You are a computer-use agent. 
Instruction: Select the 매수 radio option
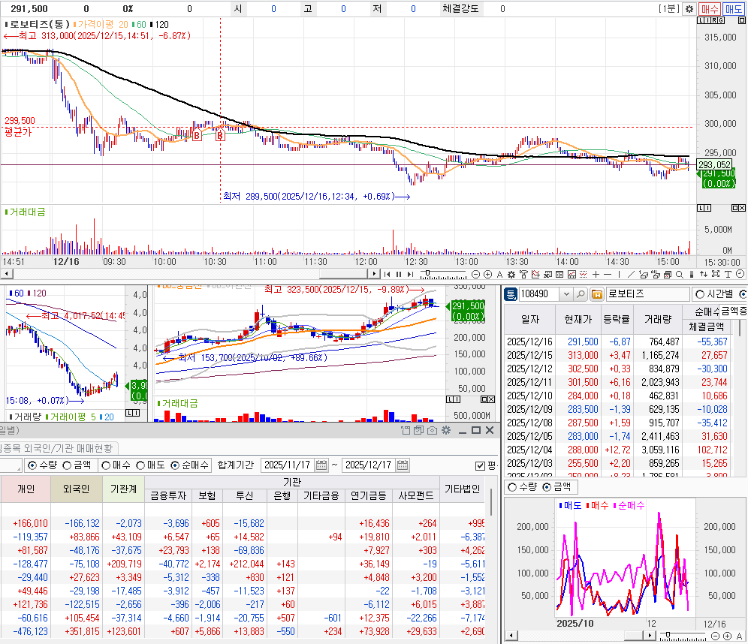[x=106, y=465]
